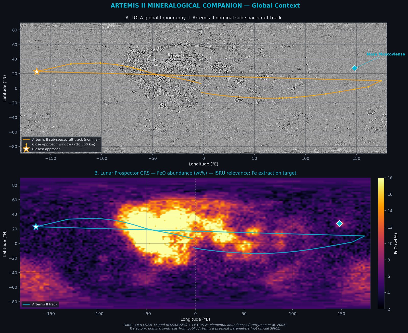Click the panel B title about Lunar Prospector GRS

tap(195, 173)
